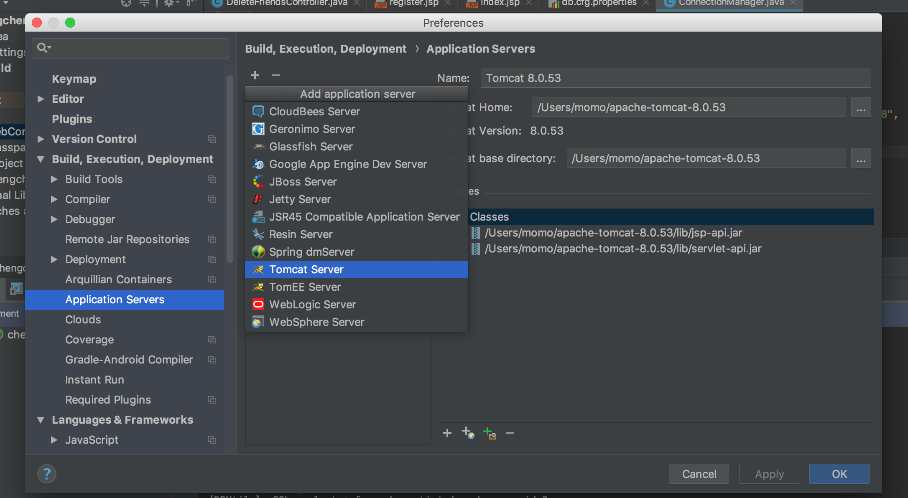
Task: Collapse Build, Execution, Deployment section
Action: pos(41,159)
